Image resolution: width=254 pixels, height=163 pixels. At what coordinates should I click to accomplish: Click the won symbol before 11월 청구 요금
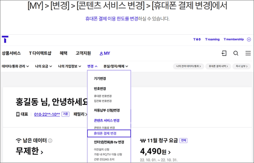143,141
